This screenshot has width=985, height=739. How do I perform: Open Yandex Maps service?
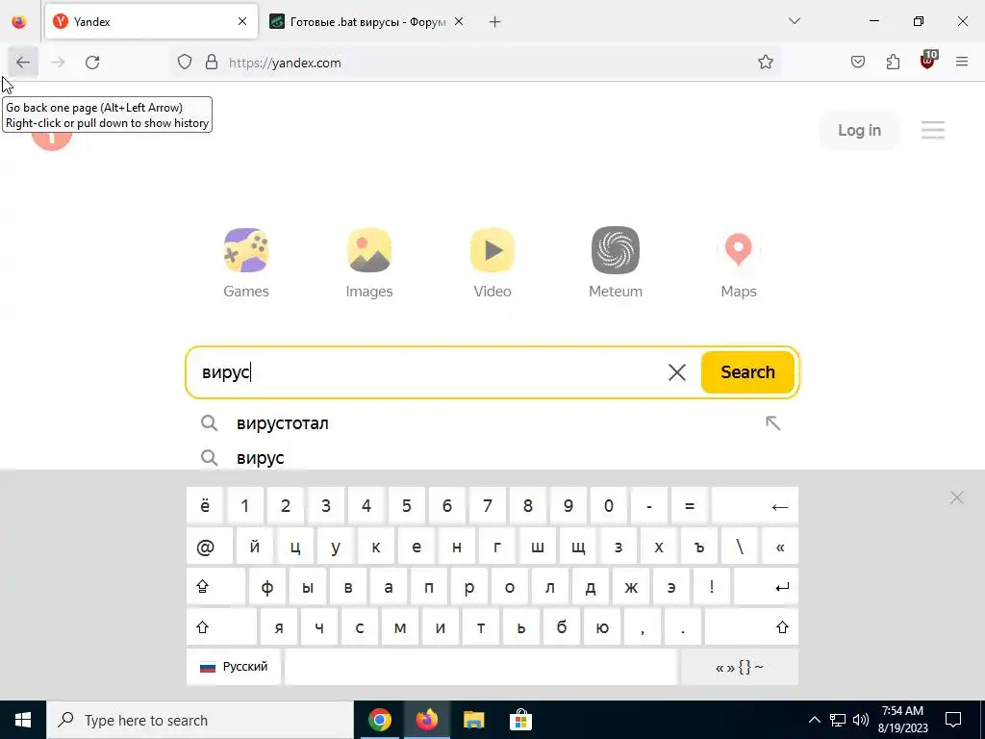pyautogui.click(x=739, y=264)
